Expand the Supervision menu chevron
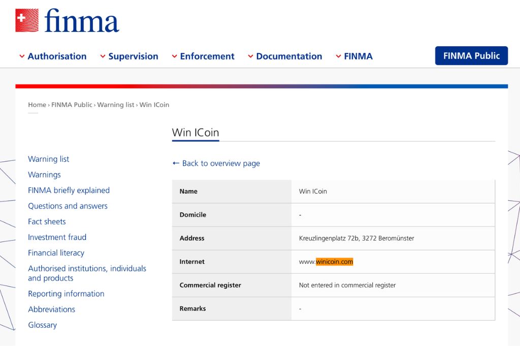Viewport: 520px width, 346px height. tap(103, 56)
